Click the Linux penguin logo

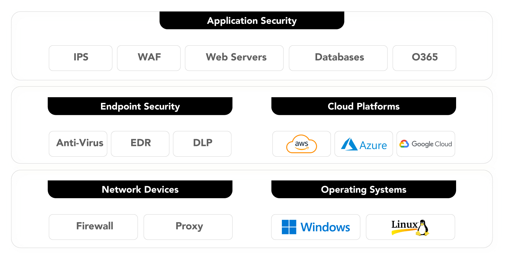(x=410, y=227)
